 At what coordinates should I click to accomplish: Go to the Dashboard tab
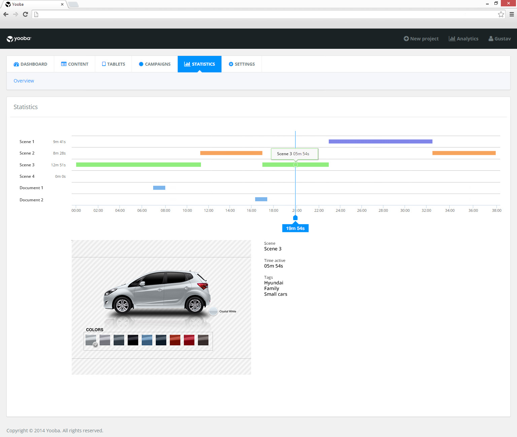30,64
